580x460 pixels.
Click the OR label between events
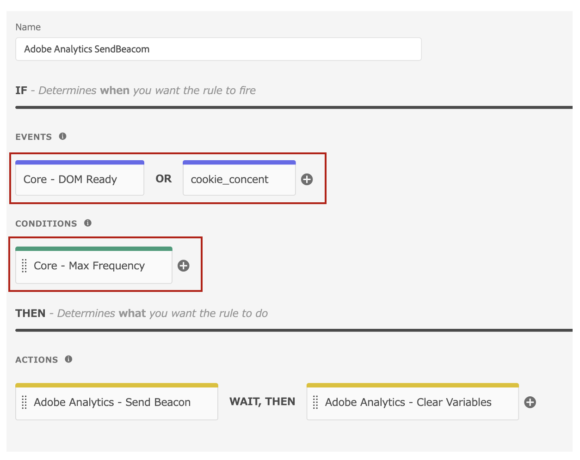point(164,179)
